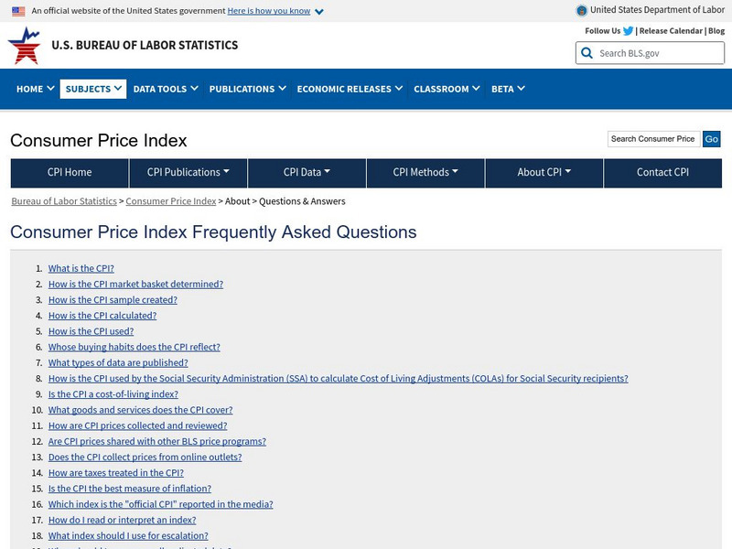Follow the Release Calendar link
Image resolution: width=732 pixels, height=549 pixels.
[671, 31]
